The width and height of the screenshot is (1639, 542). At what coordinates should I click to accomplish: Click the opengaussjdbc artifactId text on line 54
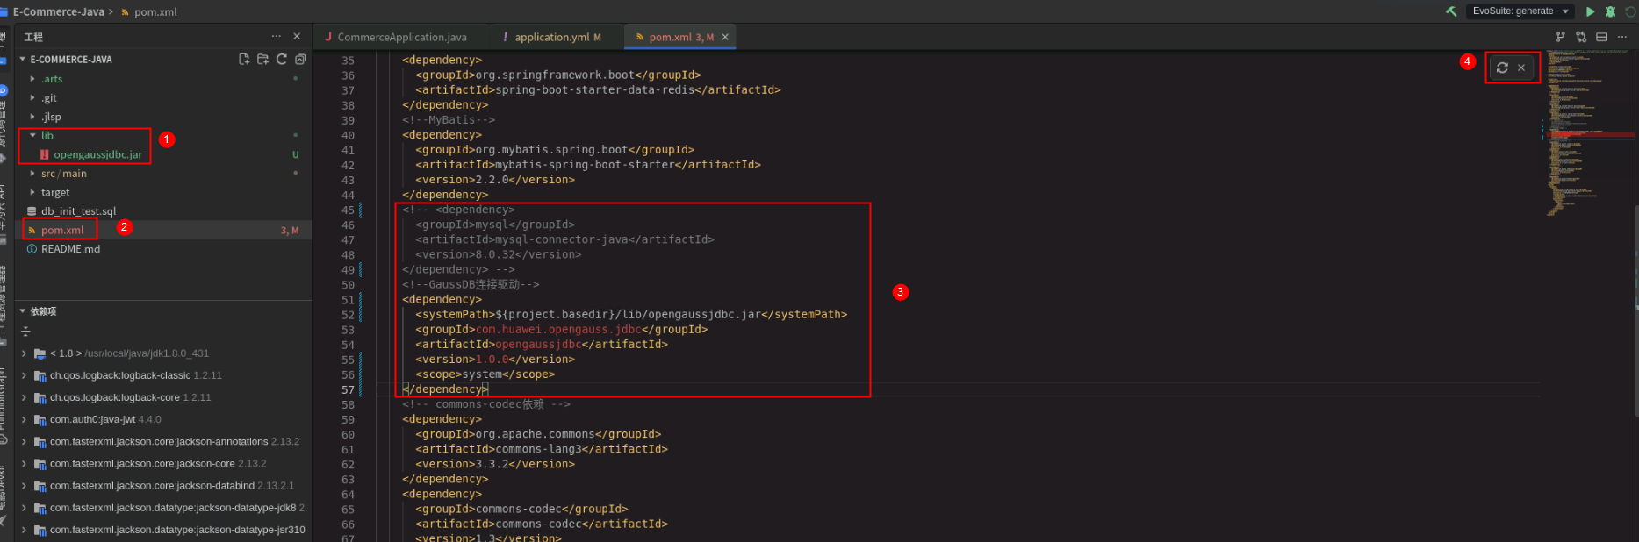coord(538,344)
